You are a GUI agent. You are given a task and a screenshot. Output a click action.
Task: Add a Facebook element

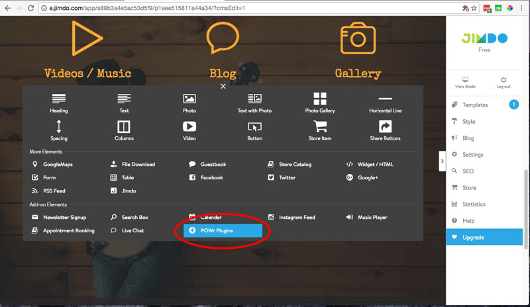tap(206, 177)
